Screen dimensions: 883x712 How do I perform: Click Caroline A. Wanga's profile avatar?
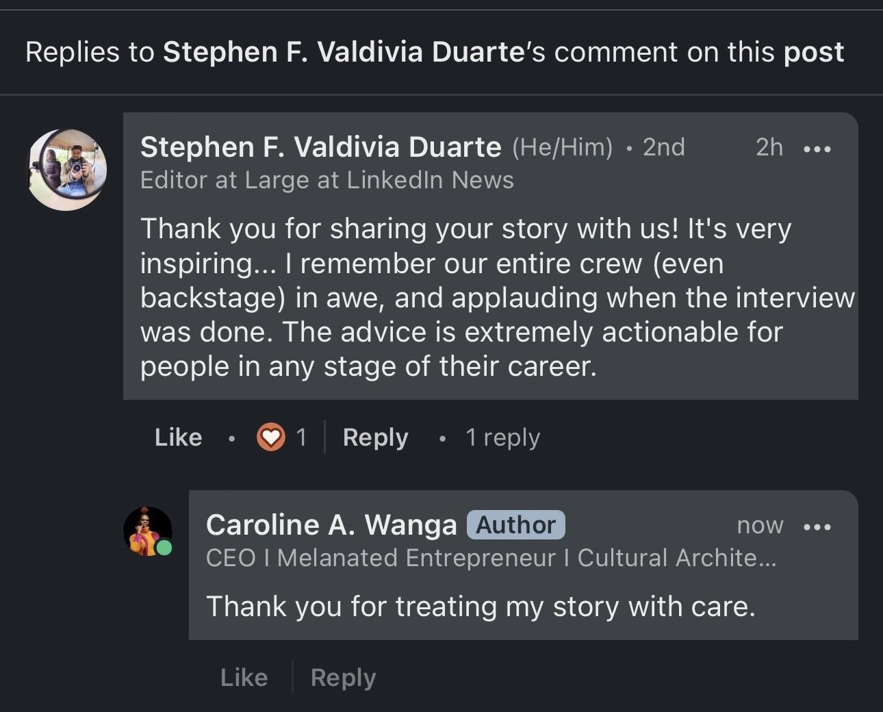point(147,531)
